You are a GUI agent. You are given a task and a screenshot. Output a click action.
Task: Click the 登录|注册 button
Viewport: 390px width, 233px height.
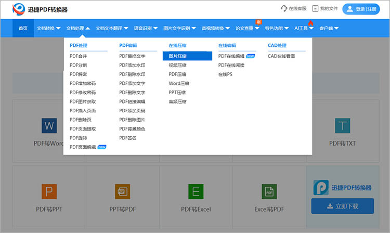361,9
